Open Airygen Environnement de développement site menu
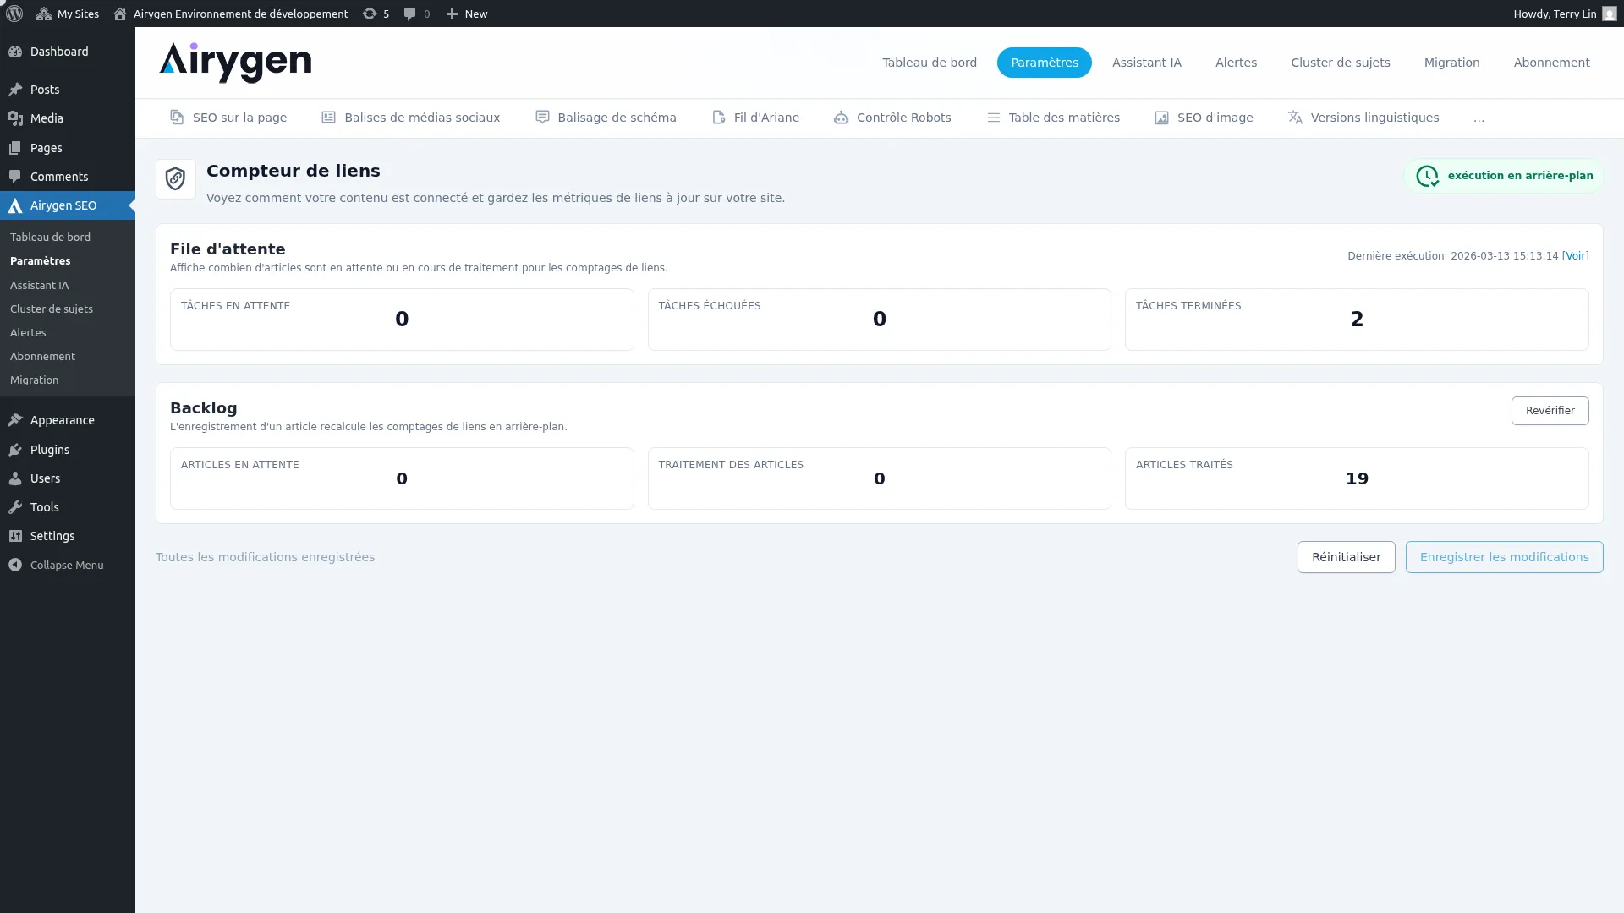 pyautogui.click(x=231, y=14)
